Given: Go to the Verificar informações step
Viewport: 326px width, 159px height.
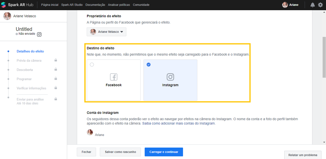Looking at the screenshot, I should click(x=32, y=88).
